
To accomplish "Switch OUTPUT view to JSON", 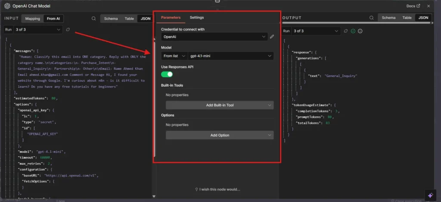I will pyautogui.click(x=423, y=18).
